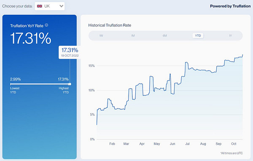Click the Mar x-axis label
This screenshot has width=253, height=161.
pos(126,144)
